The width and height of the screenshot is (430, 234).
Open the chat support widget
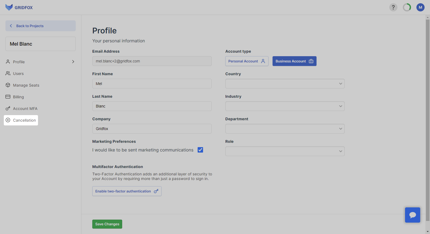click(x=412, y=215)
